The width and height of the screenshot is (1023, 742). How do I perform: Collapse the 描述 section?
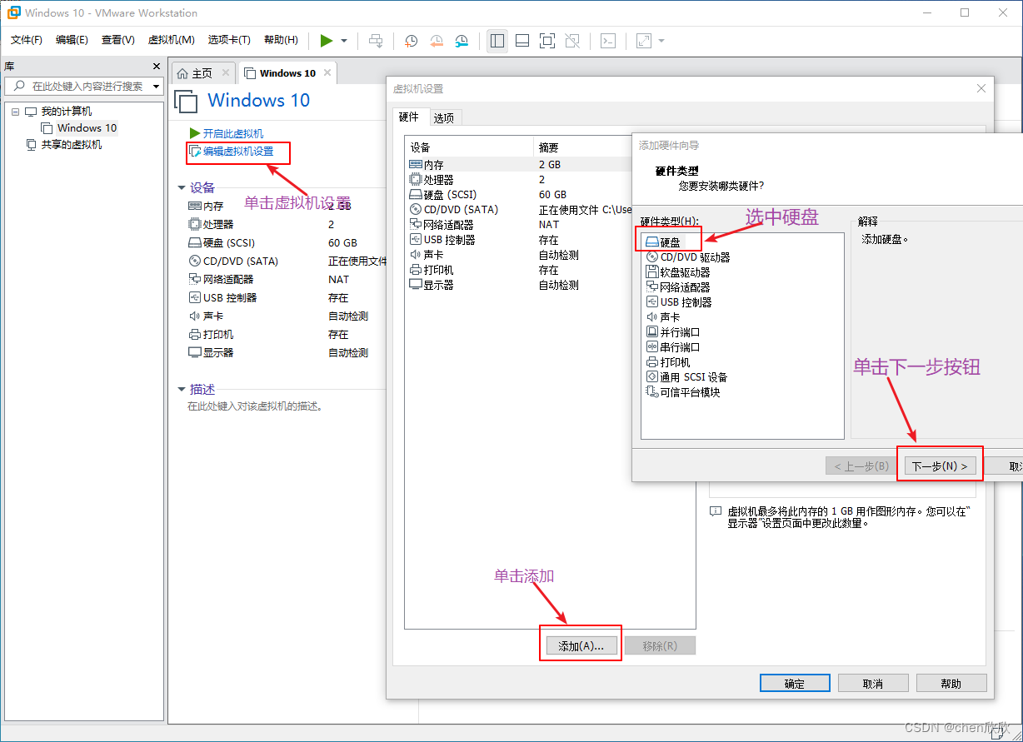182,390
